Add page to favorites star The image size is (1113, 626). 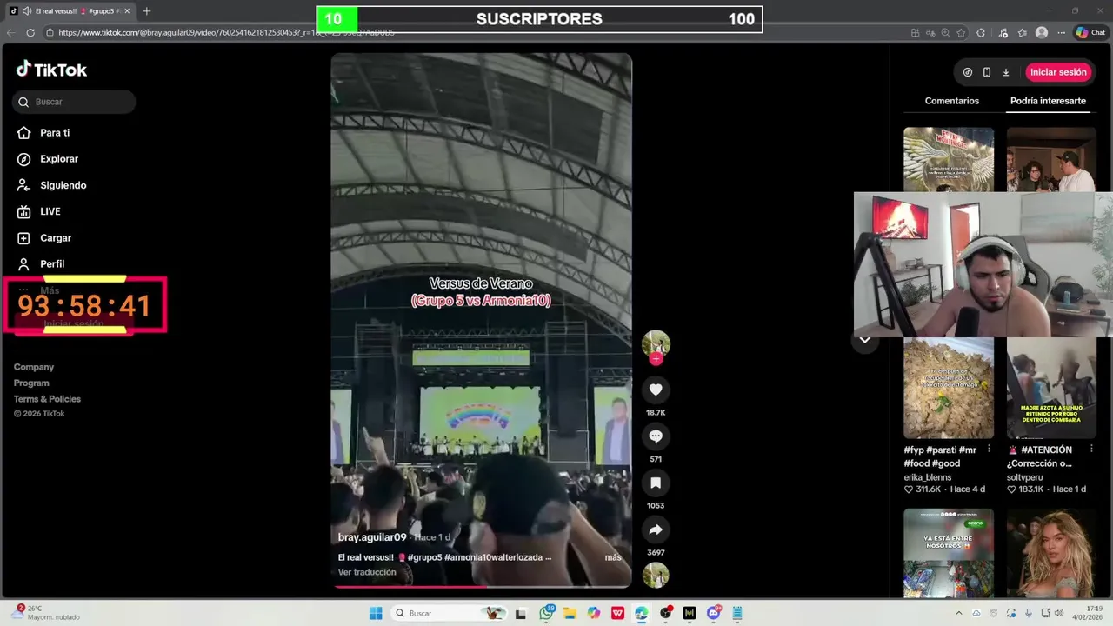point(961,32)
